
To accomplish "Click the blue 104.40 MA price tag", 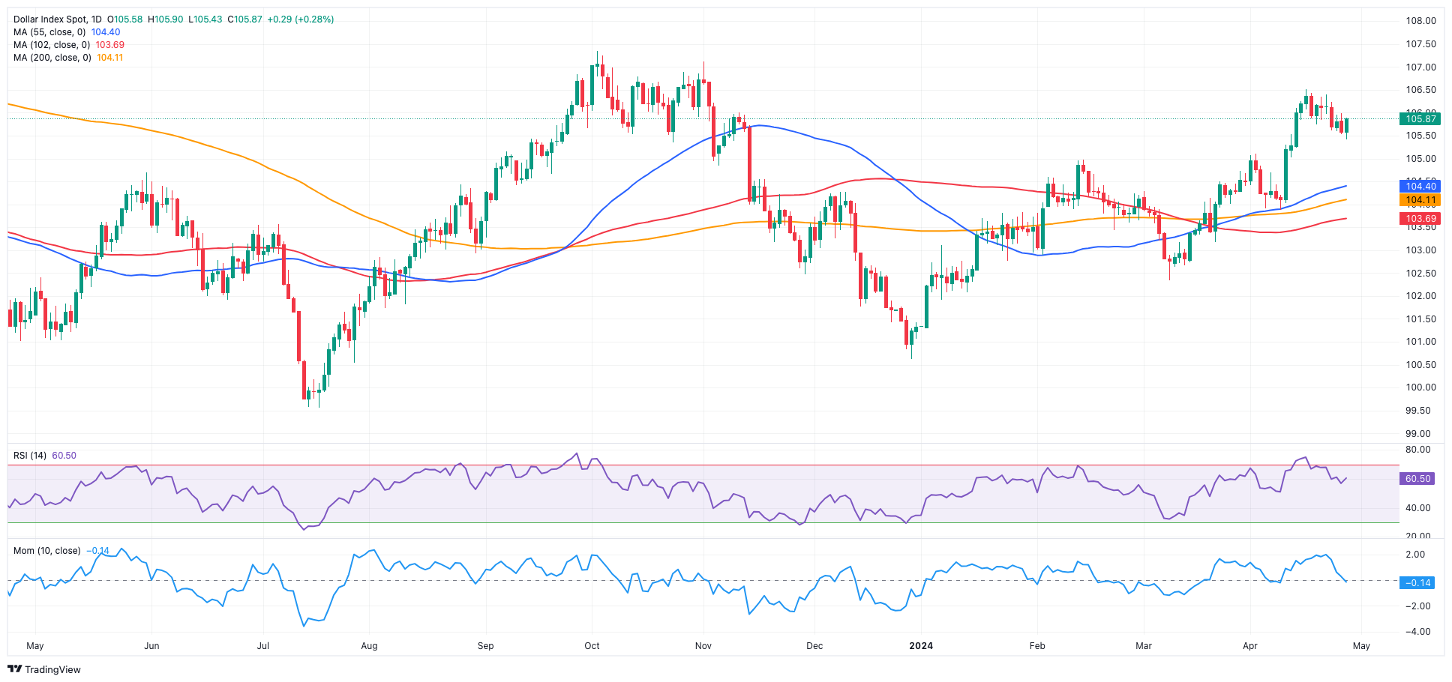I will 1420,187.
